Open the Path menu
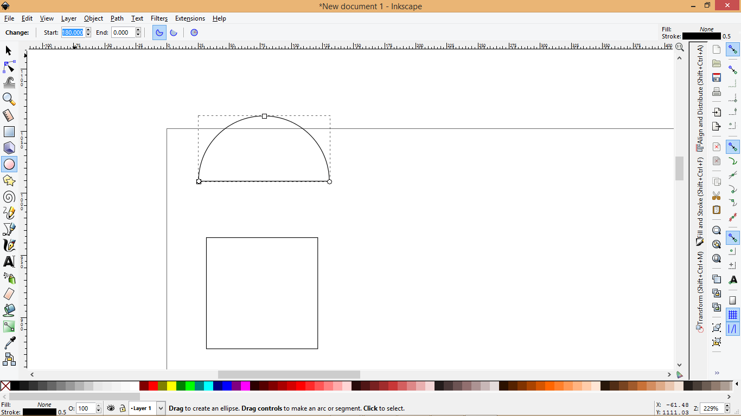The width and height of the screenshot is (741, 416). 117,18
